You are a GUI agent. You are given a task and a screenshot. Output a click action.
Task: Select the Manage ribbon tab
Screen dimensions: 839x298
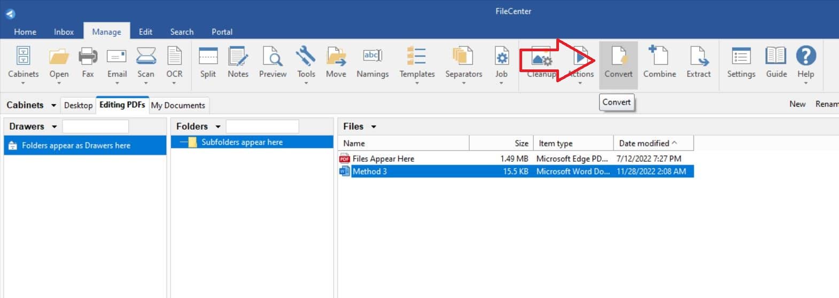click(106, 32)
